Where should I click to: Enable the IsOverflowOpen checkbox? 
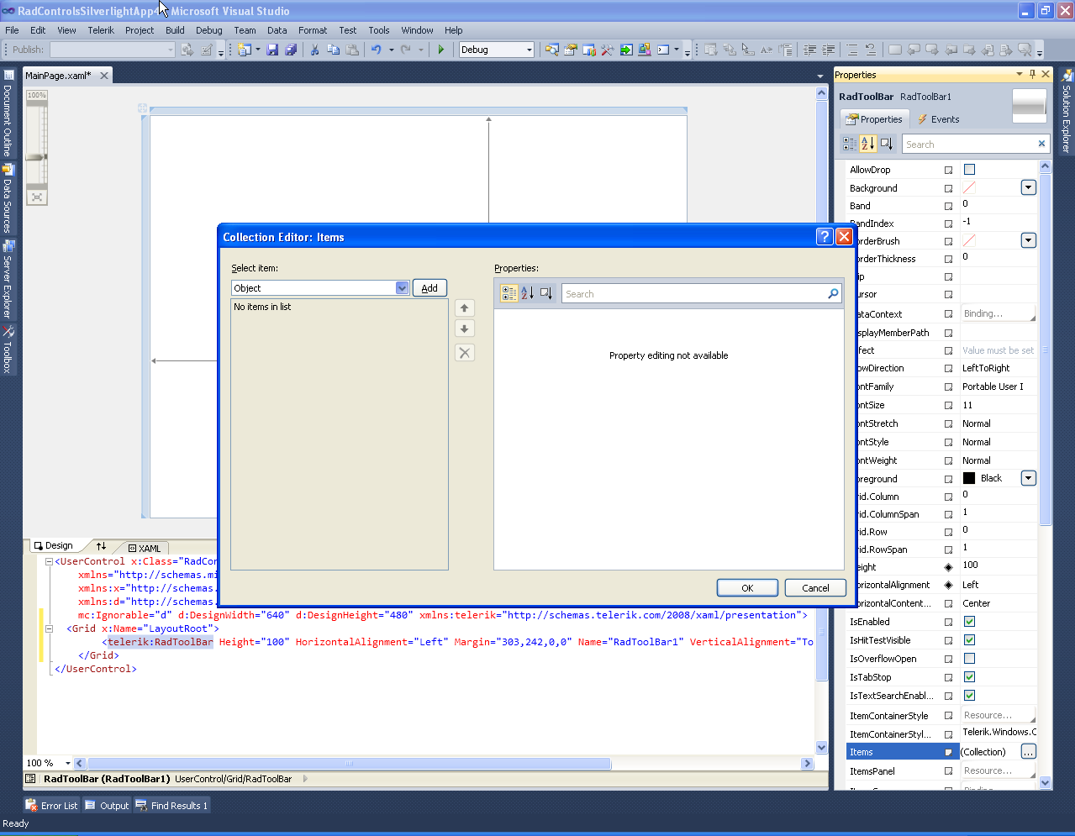[x=969, y=659]
